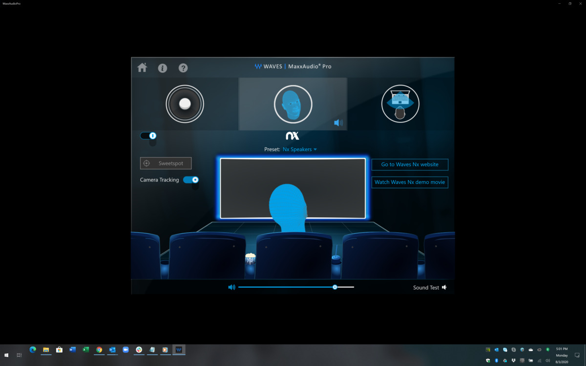Image resolution: width=586 pixels, height=366 pixels.
Task: Click the Sweetspot button
Action: pos(166,163)
